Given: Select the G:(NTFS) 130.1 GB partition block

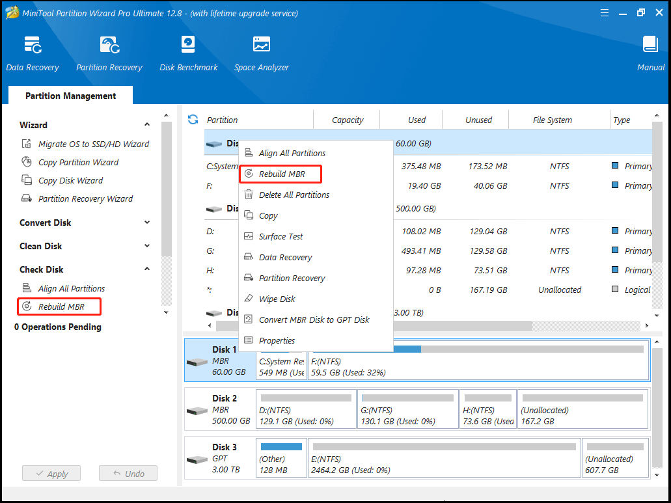Looking at the screenshot, I should coord(408,409).
